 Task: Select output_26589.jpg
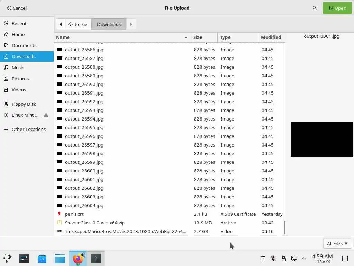pyautogui.click(x=168, y=76)
